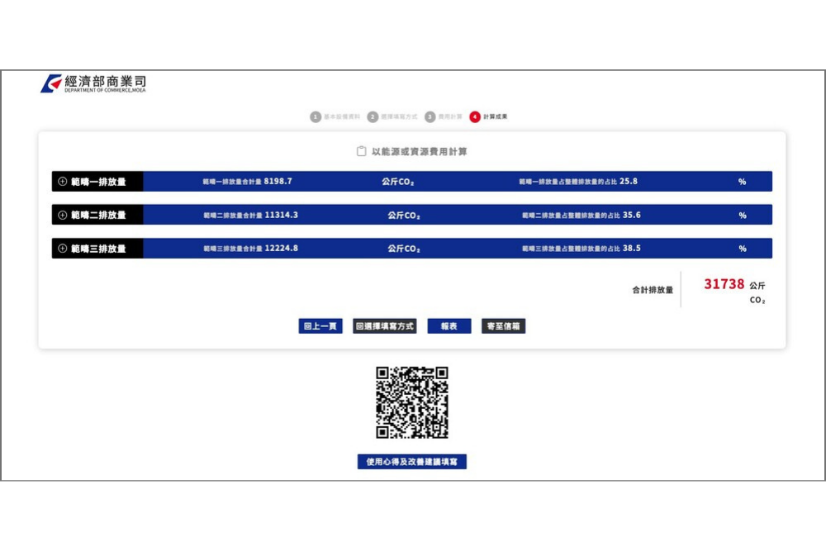
Task: Click the plus icon beside 範疇一排放量
Action: (x=60, y=181)
